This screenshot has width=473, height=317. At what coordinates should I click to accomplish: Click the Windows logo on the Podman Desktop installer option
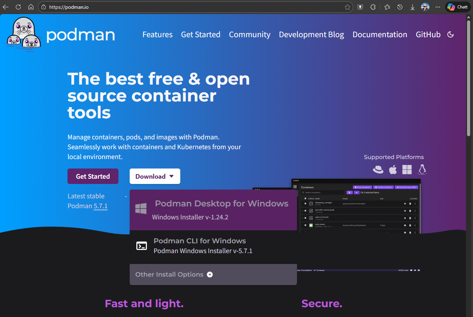pos(141,209)
